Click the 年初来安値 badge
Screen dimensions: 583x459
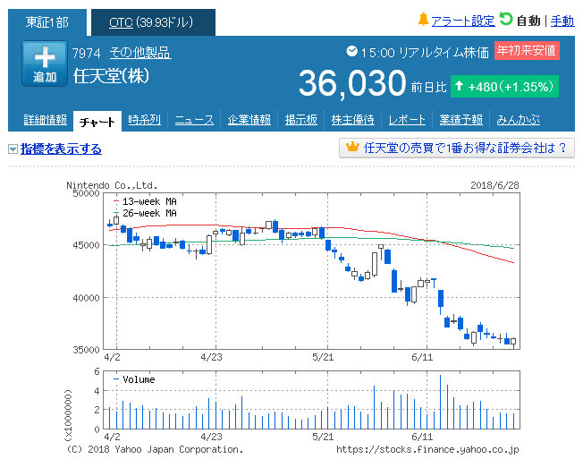pyautogui.click(x=527, y=50)
